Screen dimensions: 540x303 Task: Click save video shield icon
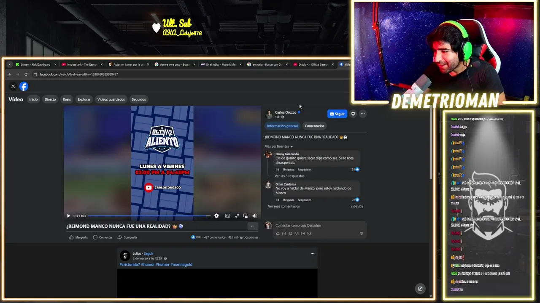(x=353, y=114)
